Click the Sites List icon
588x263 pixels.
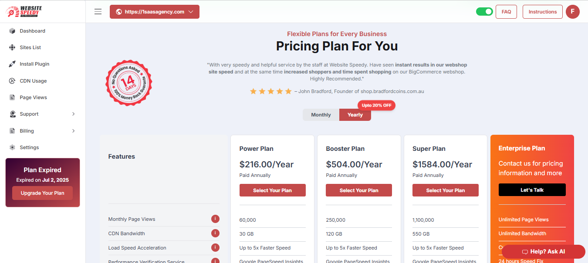click(12, 47)
